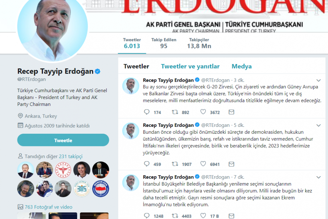The width and height of the screenshot is (328, 219).
Task: Switch to the Tweetler ve yanıtlar tab
Action: [x=190, y=66]
